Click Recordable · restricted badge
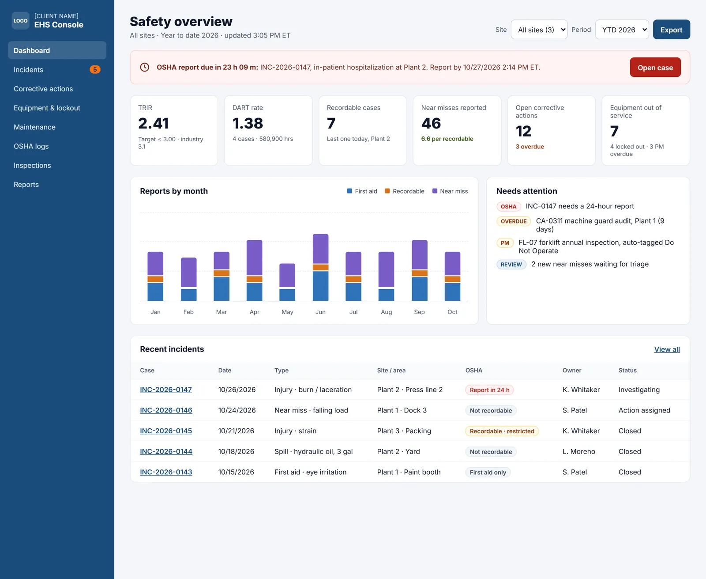This screenshot has width=706, height=579. [502, 431]
